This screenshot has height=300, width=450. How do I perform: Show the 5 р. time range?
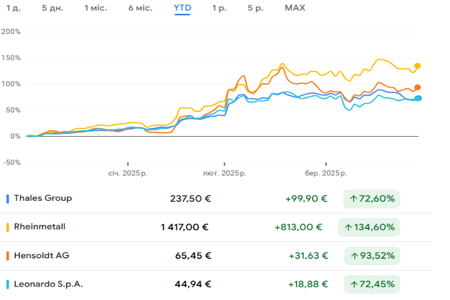(255, 8)
